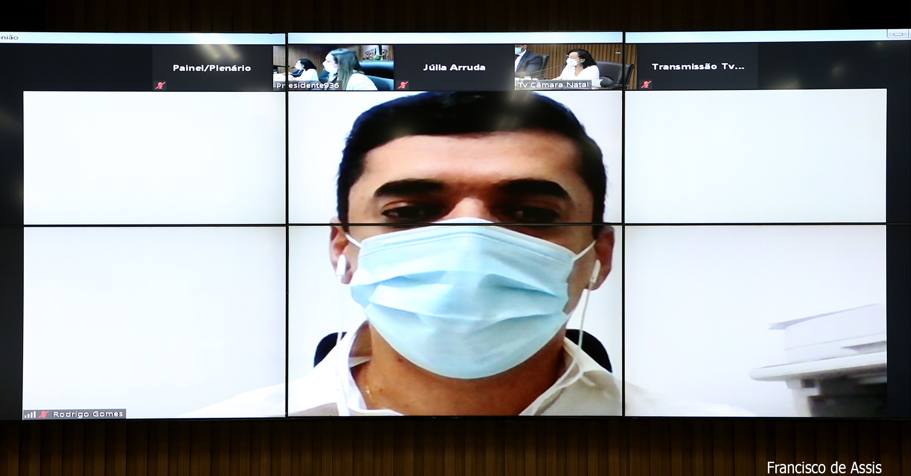Click the Tv Câmara Natal name label

coord(553,85)
